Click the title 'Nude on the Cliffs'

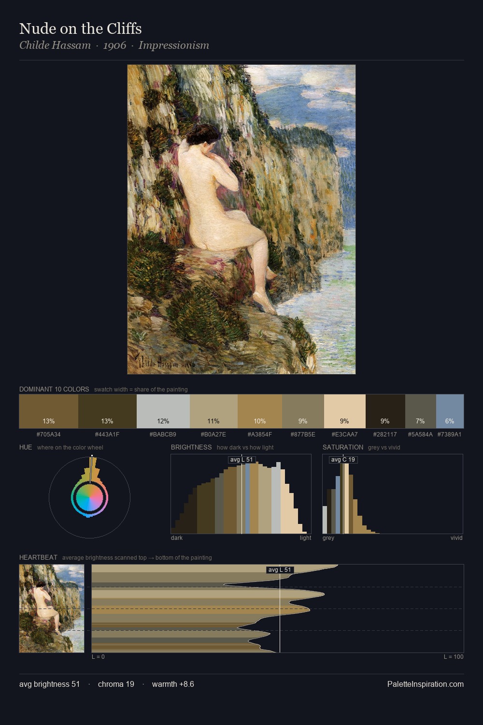81,29
